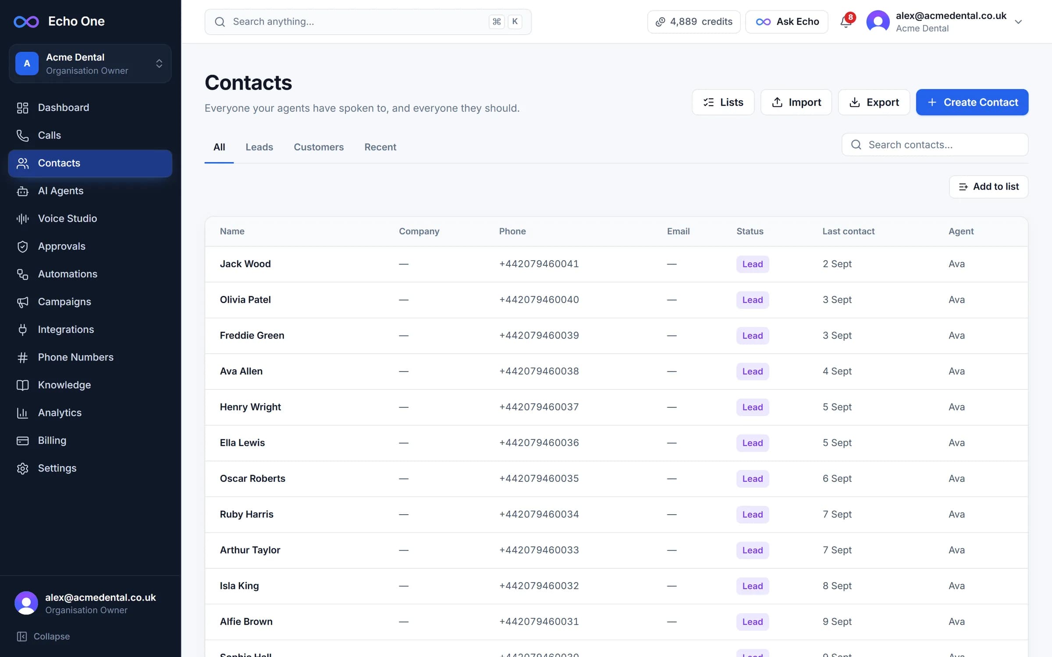Click Add to list button

[988, 187]
